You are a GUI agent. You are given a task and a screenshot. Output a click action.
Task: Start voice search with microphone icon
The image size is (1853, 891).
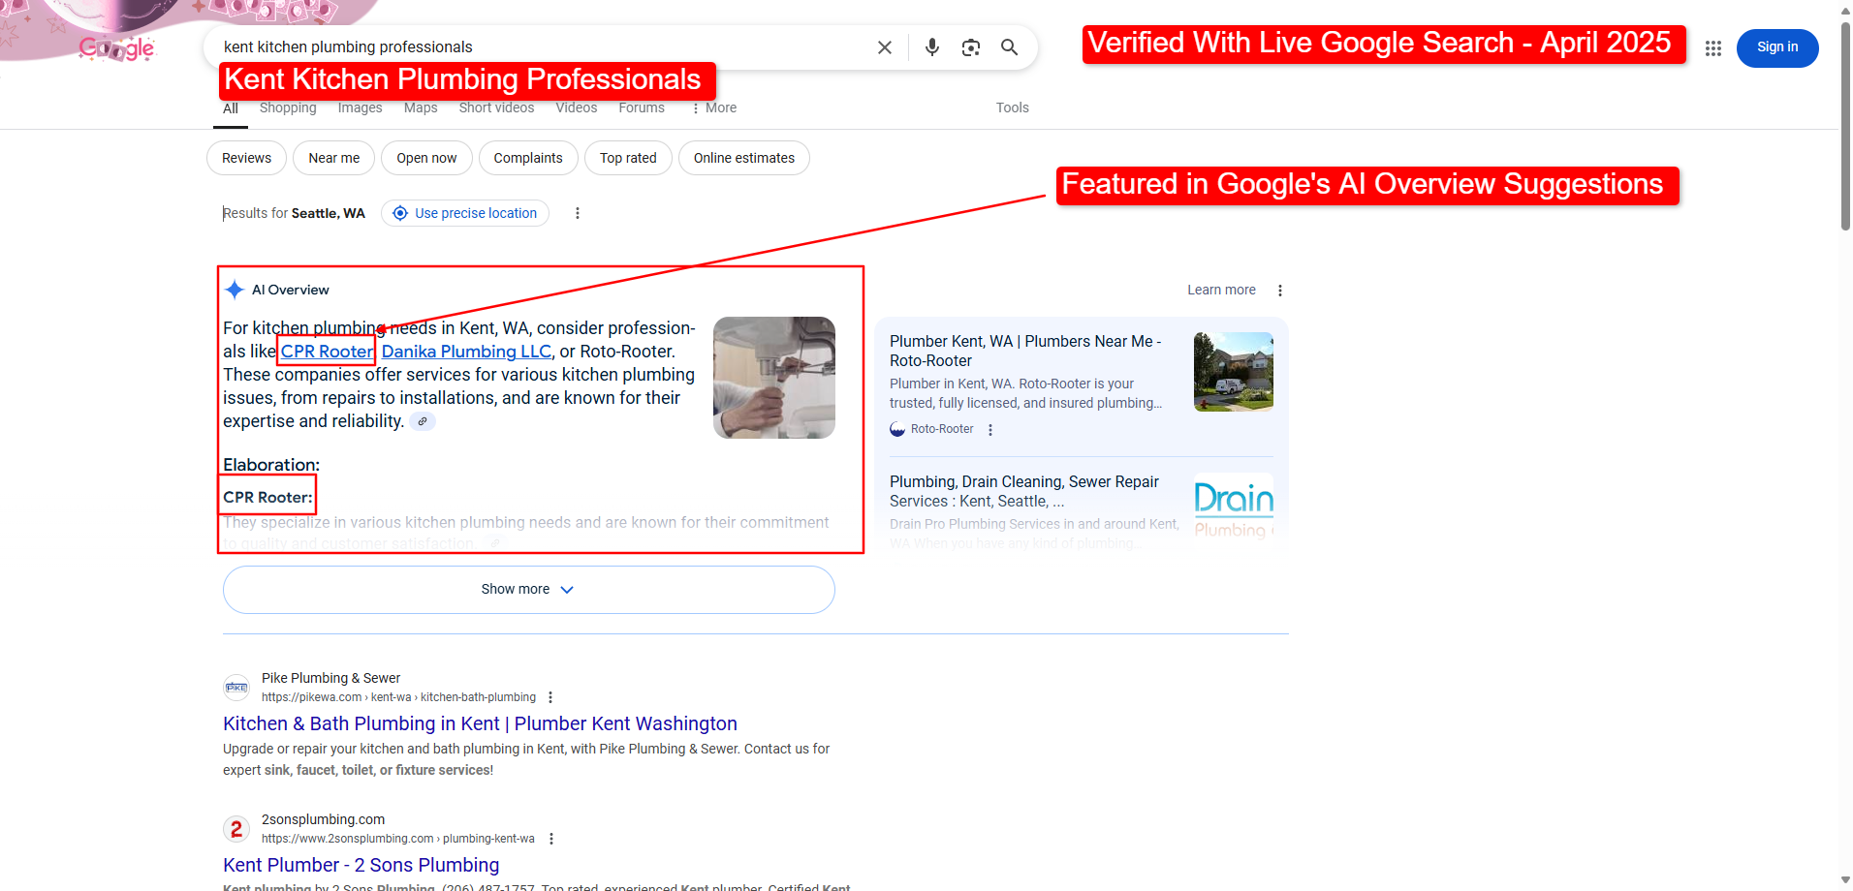(931, 47)
